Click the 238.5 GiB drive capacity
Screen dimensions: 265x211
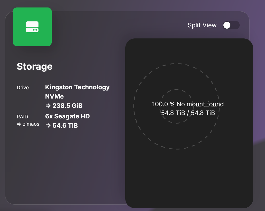(x=67, y=106)
